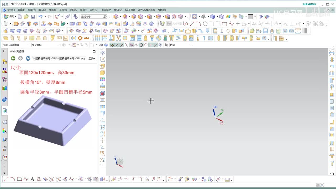The height and width of the screenshot is (189, 336).
Task: Toggle the Existing Point snap option
Action: pyautogui.click(x=151, y=45)
